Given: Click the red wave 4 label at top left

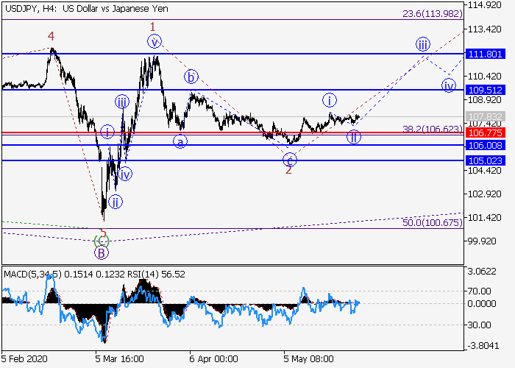Looking at the screenshot, I should click(51, 36).
